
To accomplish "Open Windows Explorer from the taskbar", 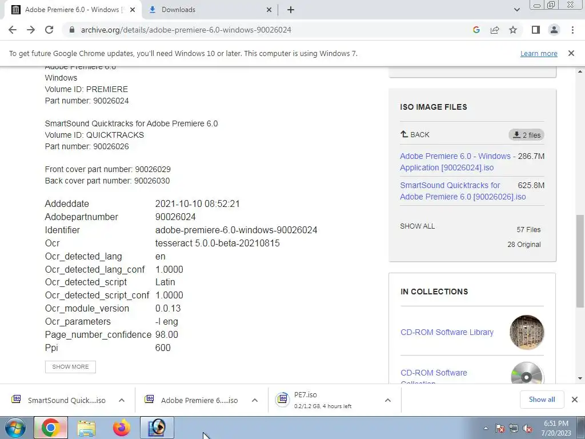I will click(x=86, y=428).
